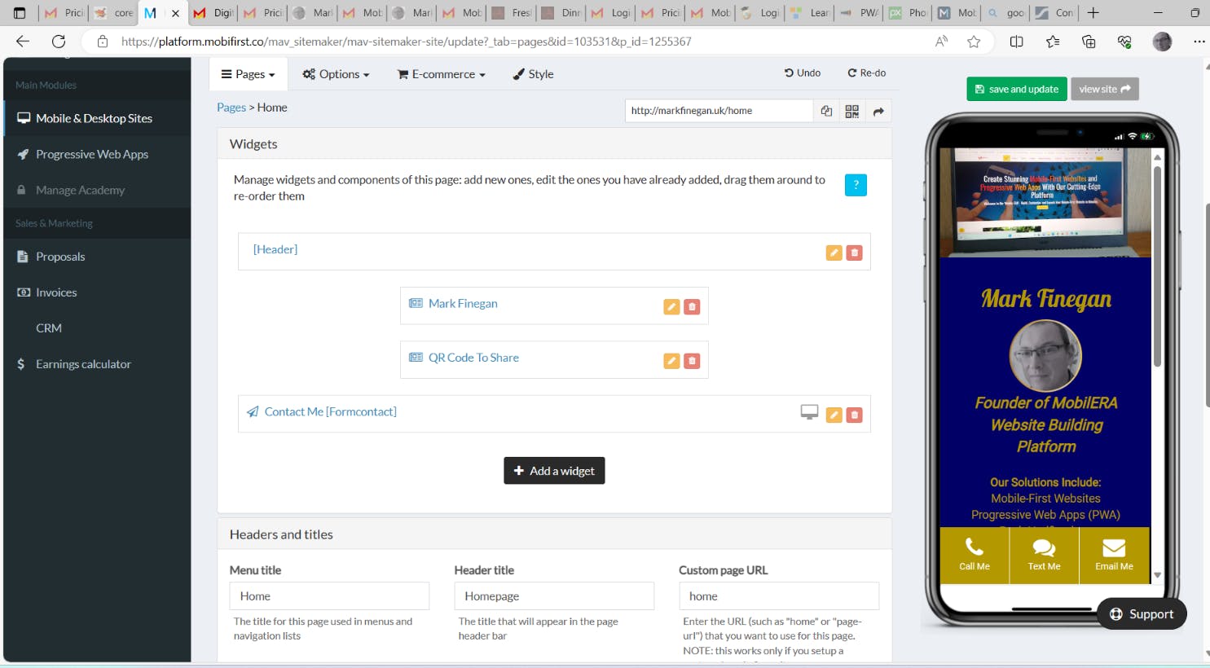
Task: Open new browser tab
Action: tap(1093, 13)
